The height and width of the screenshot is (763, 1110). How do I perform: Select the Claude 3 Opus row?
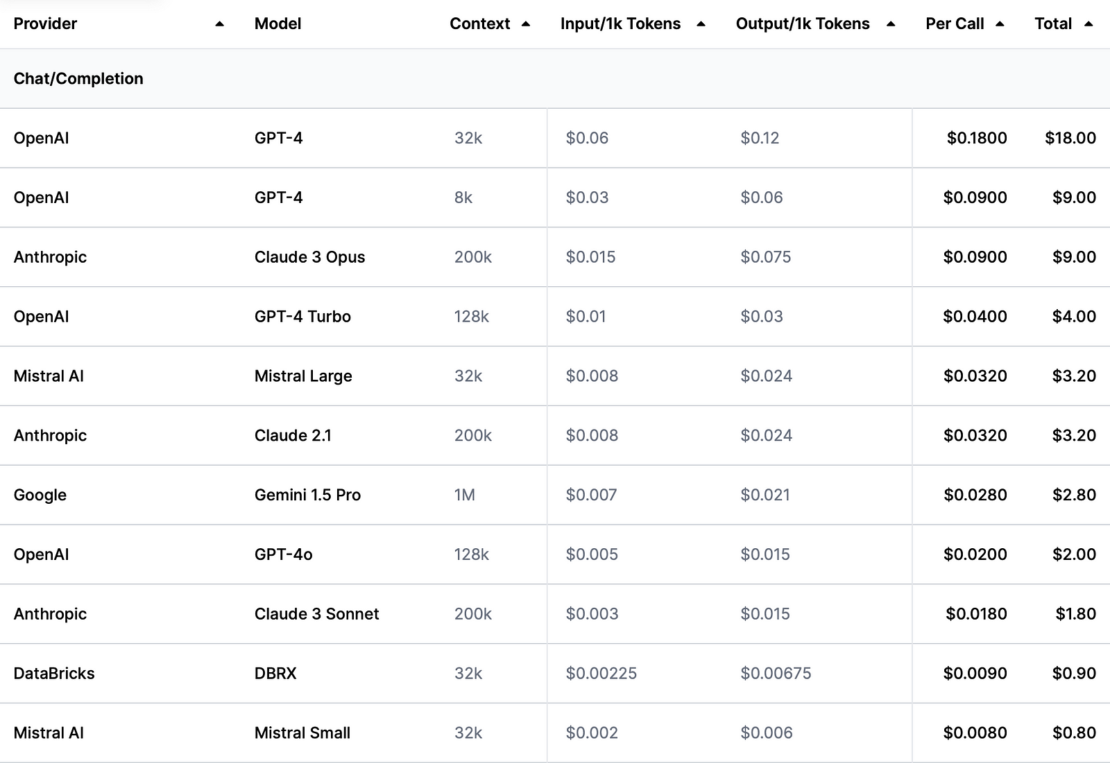tap(309, 257)
